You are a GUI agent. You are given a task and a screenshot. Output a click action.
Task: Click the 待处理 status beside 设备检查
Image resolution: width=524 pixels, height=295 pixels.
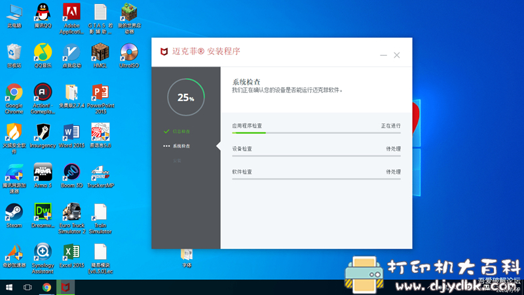coord(394,149)
